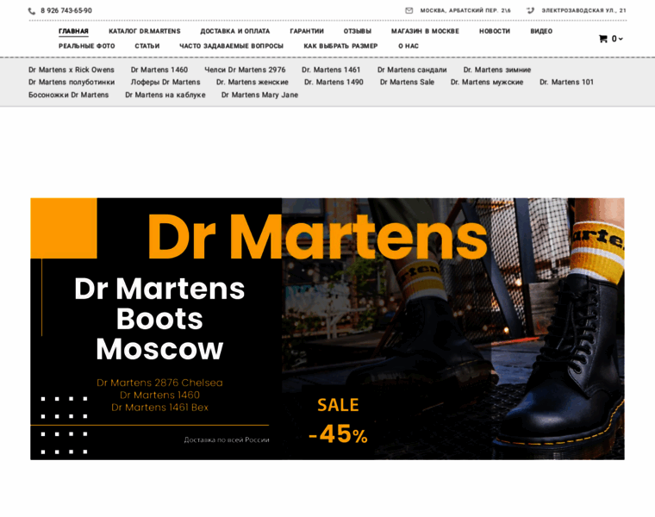
Task: Select Dr. Martens 1461 category
Action: 331,70
